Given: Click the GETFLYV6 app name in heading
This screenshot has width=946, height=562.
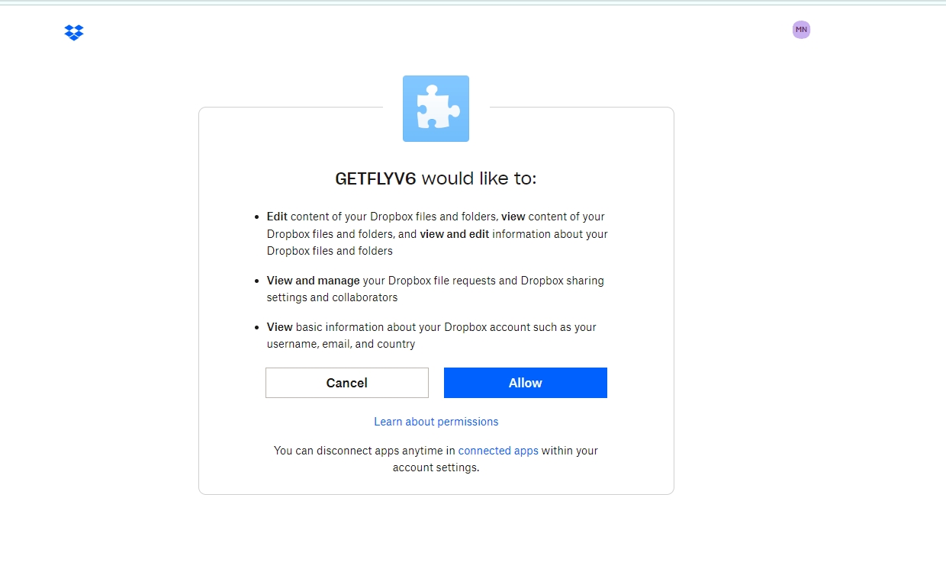Looking at the screenshot, I should coord(375,178).
